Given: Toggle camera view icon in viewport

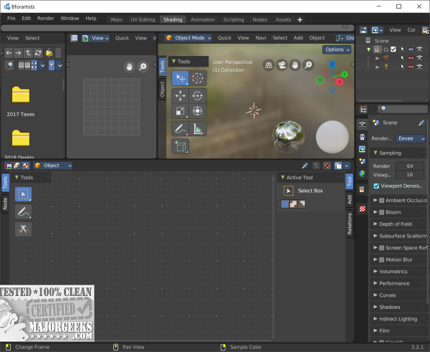Looking at the screenshot, I should [283, 65].
